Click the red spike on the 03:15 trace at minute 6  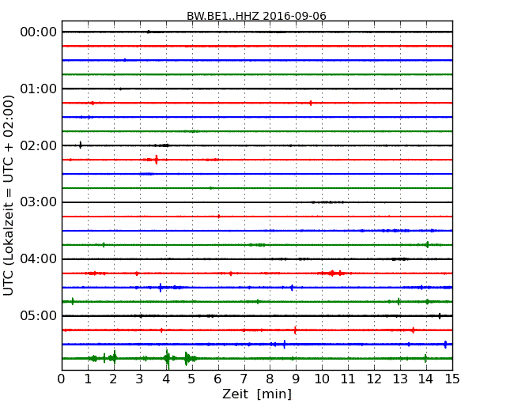click(219, 217)
